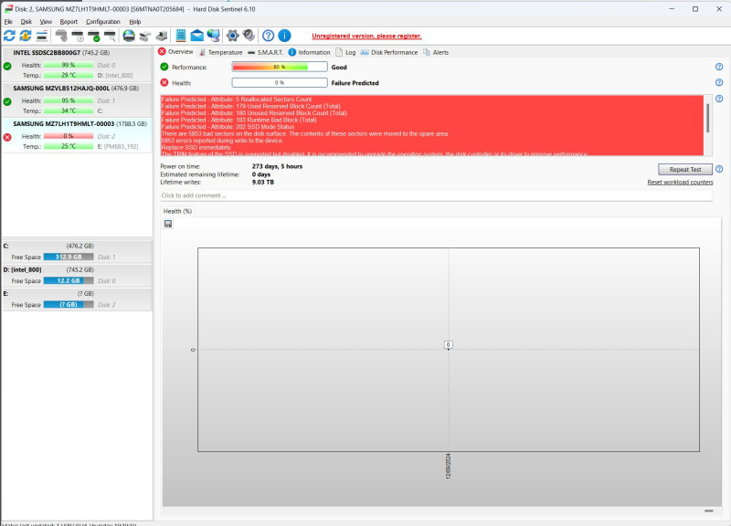Click the Unregistered version, please register link
731x526 pixels.
coord(366,36)
